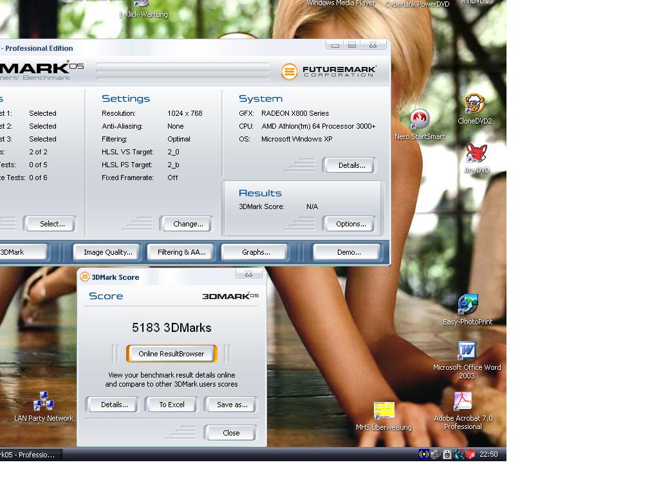Viewport: 659px width, 494px height.
Task: Click the wireless signal tray icon
Action: point(423,454)
